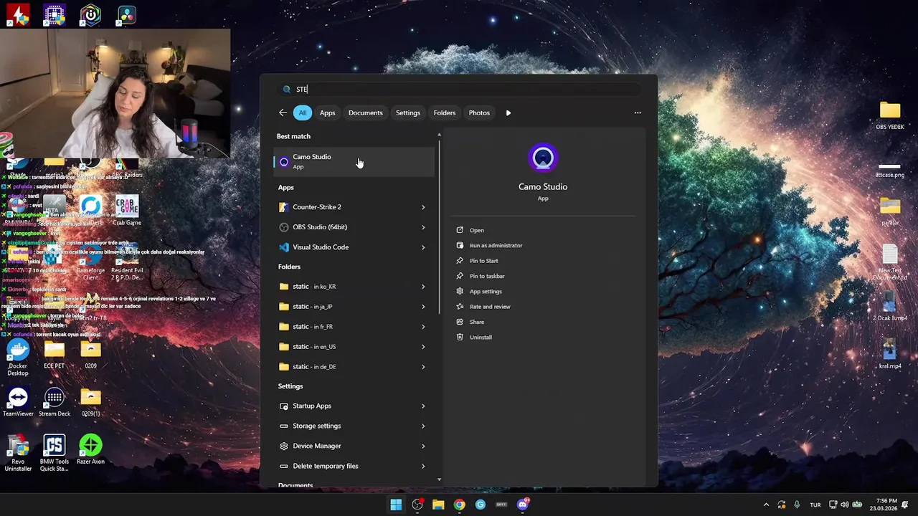Open the Camo Studio best match result
Image resolution: width=918 pixels, height=516 pixels.
(354, 162)
